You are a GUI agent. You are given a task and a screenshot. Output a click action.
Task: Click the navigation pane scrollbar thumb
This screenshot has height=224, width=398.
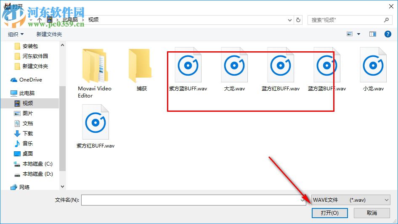click(62, 128)
